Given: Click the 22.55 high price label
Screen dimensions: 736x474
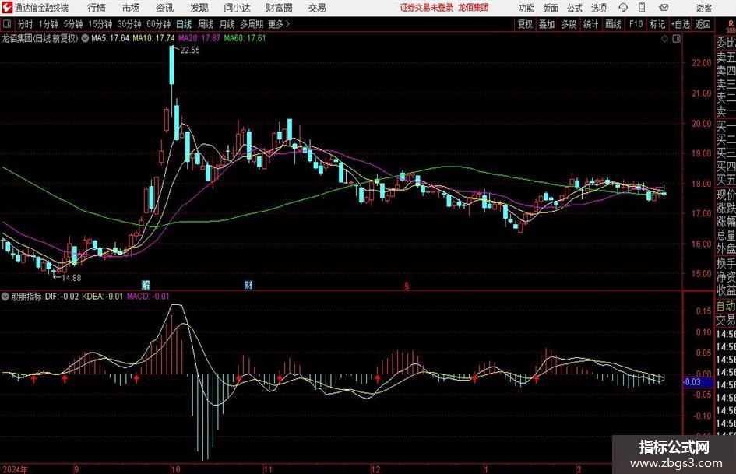Looking at the screenshot, I should [x=189, y=51].
